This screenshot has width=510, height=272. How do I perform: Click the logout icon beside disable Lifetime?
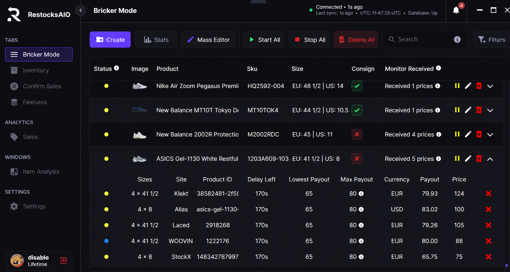63,260
